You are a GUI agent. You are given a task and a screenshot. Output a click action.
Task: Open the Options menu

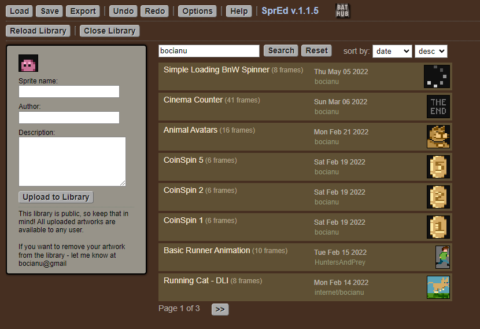point(198,11)
